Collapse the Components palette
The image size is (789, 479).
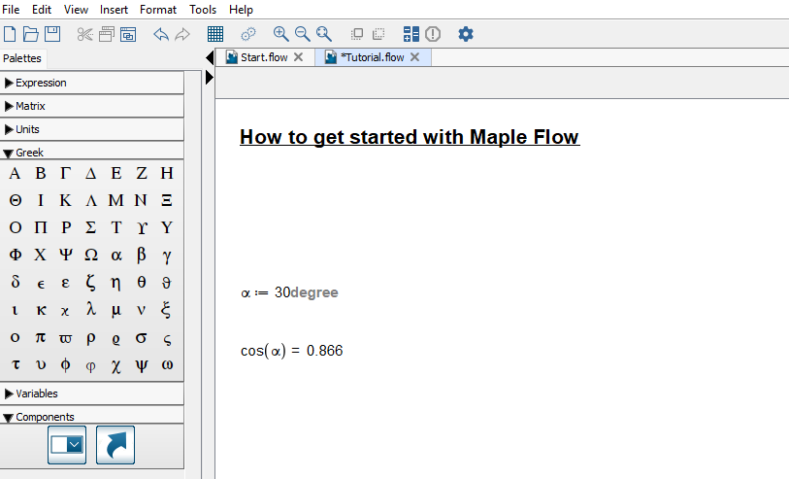(x=92, y=417)
